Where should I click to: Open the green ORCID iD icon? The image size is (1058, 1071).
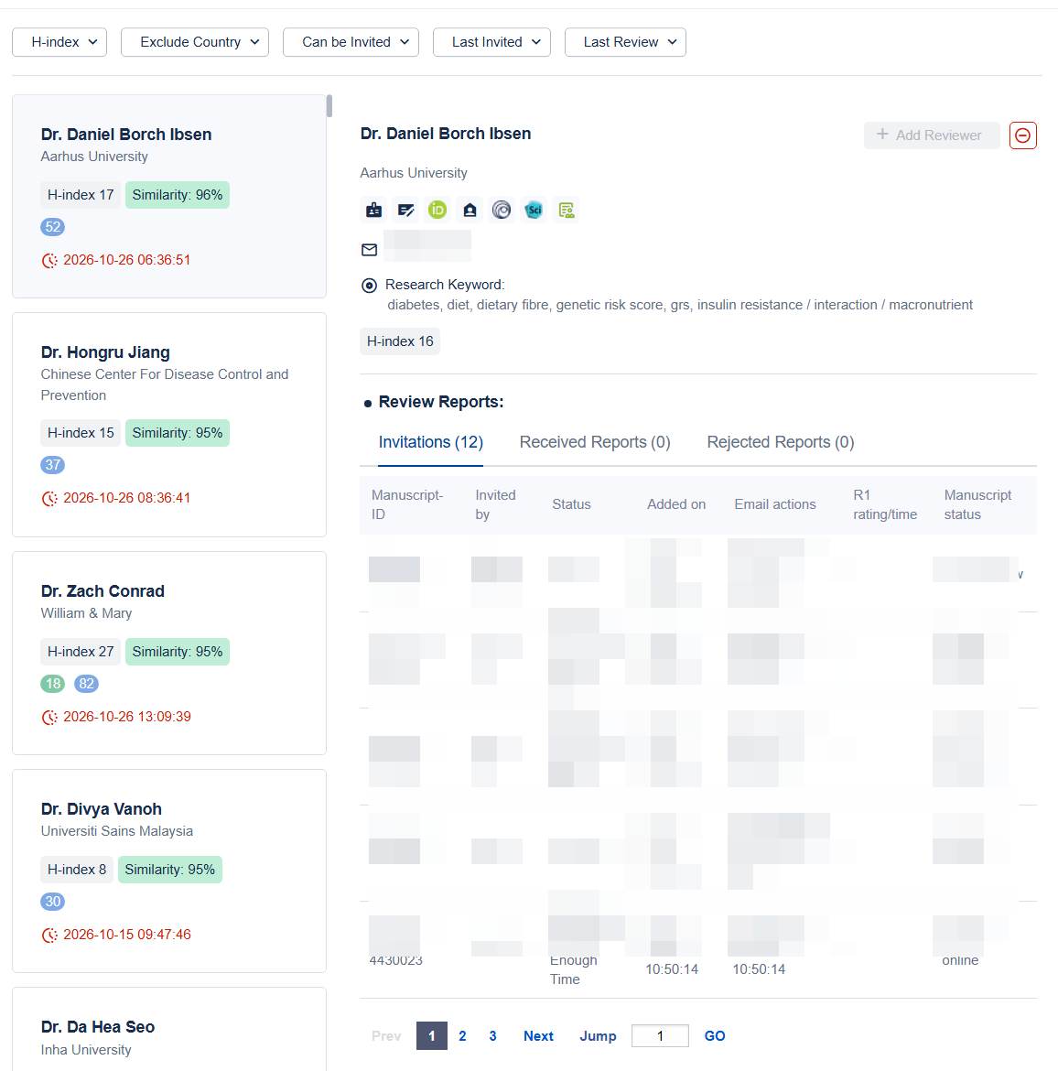pos(437,210)
